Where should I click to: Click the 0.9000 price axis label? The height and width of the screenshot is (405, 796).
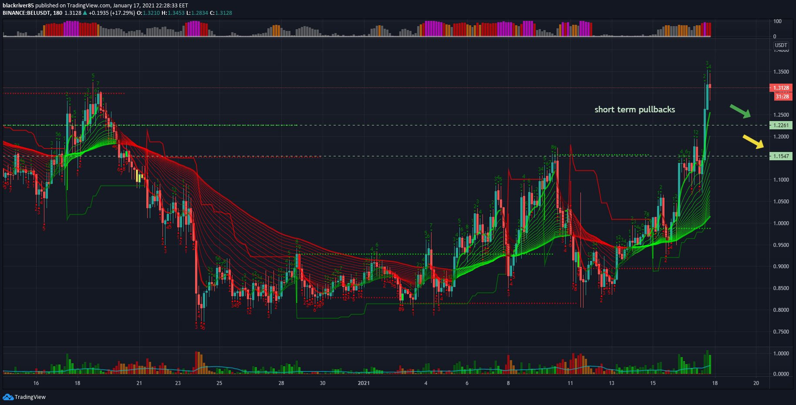click(x=781, y=267)
